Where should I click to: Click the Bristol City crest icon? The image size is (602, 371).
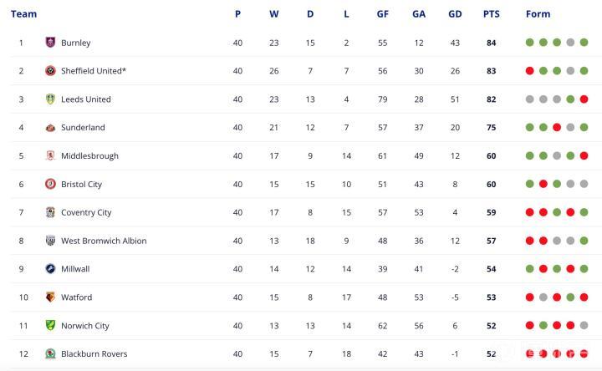tap(50, 184)
